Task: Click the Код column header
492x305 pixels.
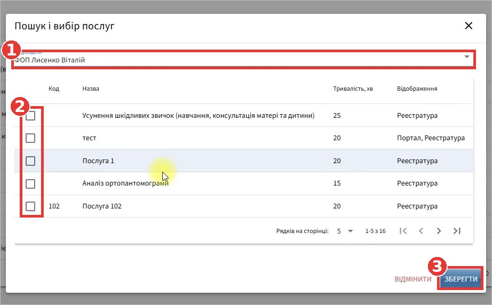Action: pos(54,89)
